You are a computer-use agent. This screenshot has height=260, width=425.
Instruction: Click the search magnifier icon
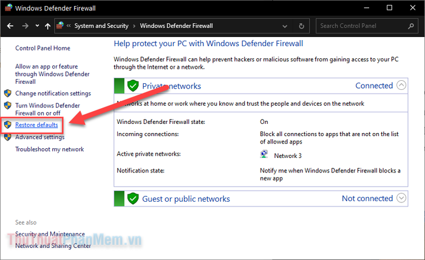tap(411, 26)
